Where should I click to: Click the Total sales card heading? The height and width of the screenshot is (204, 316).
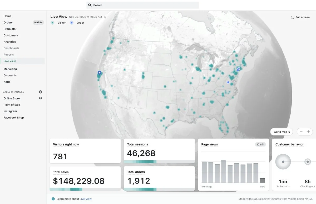(61, 172)
